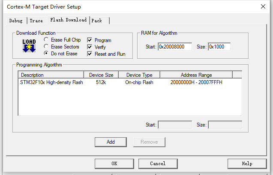Click the Add algorithm button

[111, 142]
